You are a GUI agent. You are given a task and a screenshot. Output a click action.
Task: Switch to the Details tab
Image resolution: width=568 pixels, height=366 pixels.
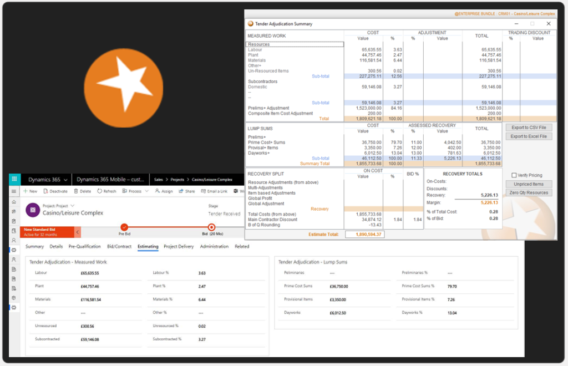pos(56,247)
